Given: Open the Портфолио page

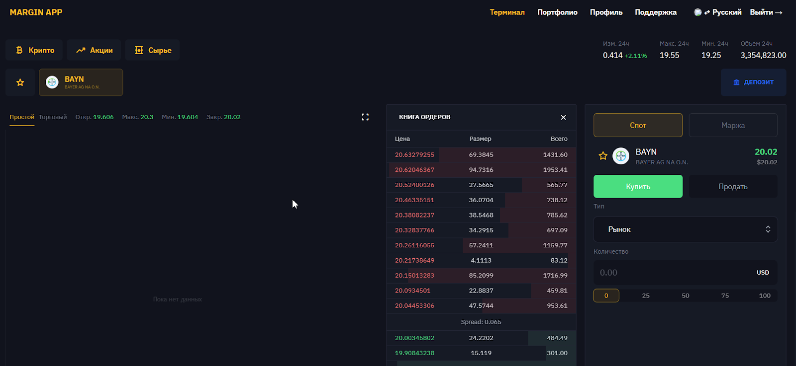Looking at the screenshot, I should click(557, 12).
